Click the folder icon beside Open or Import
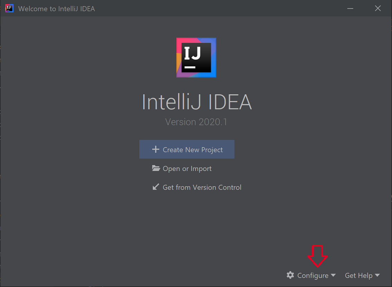This screenshot has width=392, height=287. 156,168
